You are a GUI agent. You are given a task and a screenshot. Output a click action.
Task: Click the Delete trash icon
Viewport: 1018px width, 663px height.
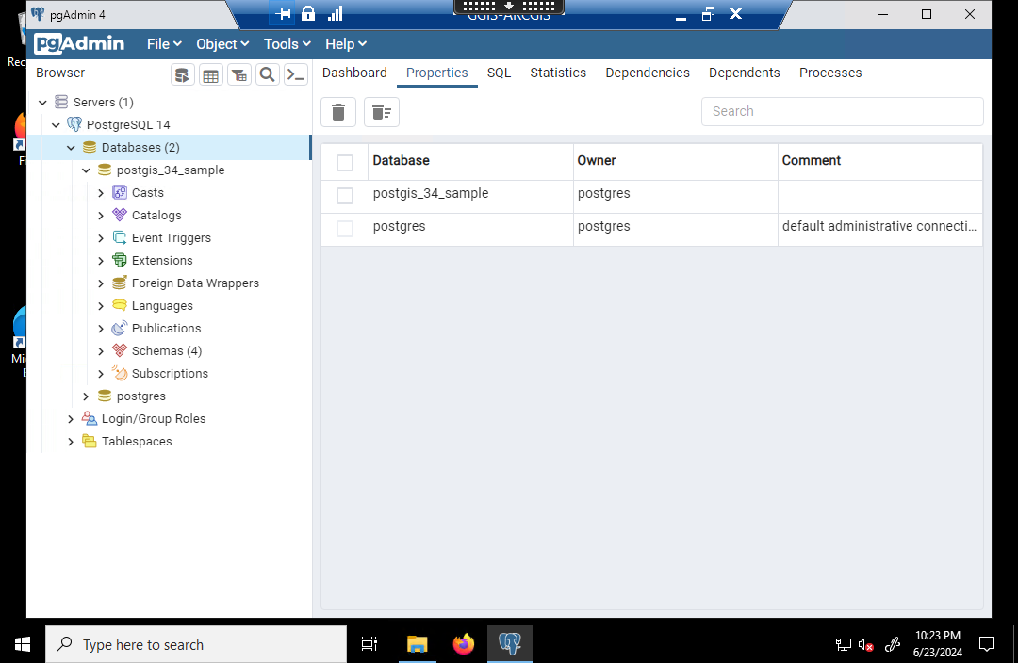pyautogui.click(x=338, y=112)
